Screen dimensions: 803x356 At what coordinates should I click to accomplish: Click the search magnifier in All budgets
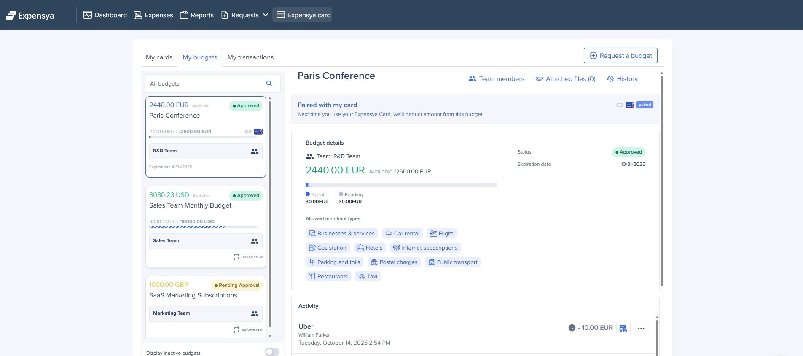(x=269, y=84)
